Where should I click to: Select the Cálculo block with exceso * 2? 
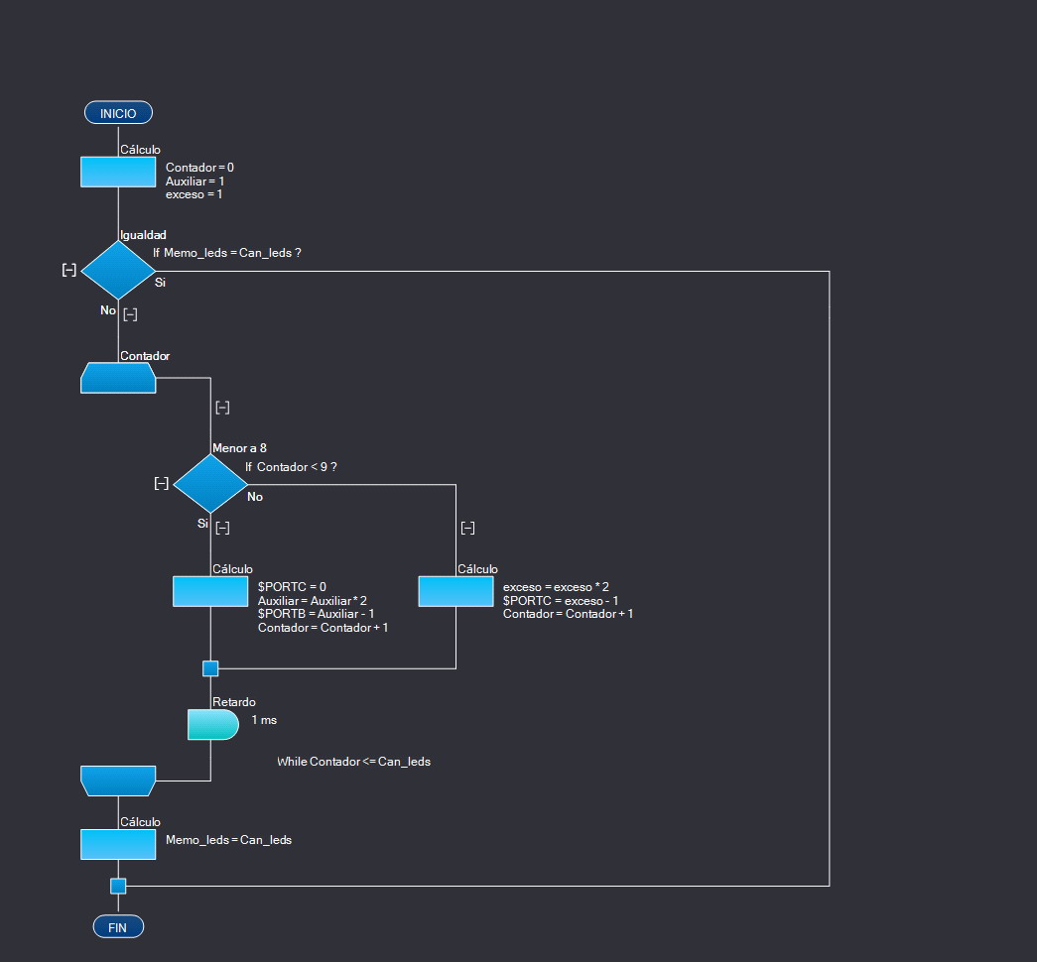pyautogui.click(x=455, y=591)
